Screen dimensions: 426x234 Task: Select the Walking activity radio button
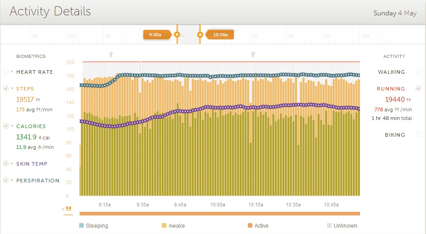(x=418, y=72)
